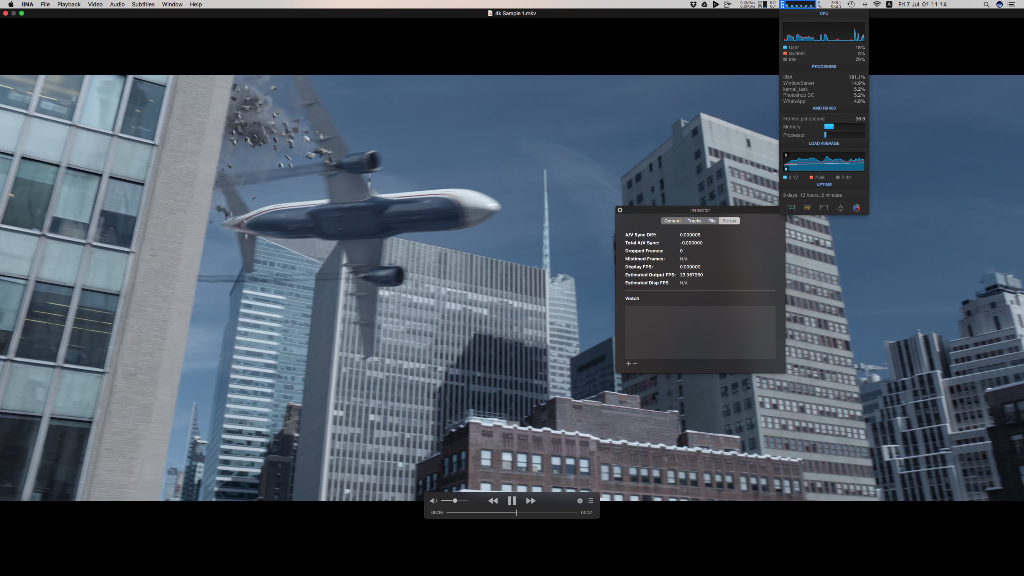Image resolution: width=1024 pixels, height=576 pixels.
Task: Open the IINA application menu
Action: pyautogui.click(x=27, y=4)
